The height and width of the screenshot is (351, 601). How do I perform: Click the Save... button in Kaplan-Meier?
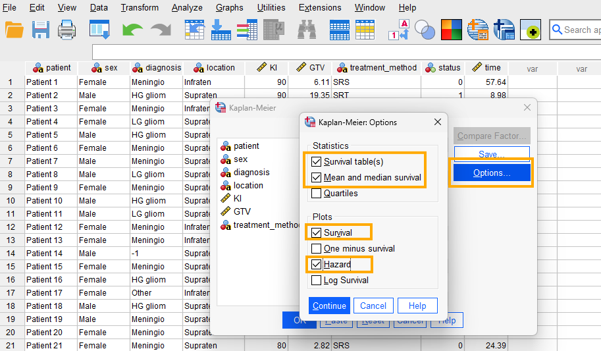(x=492, y=154)
